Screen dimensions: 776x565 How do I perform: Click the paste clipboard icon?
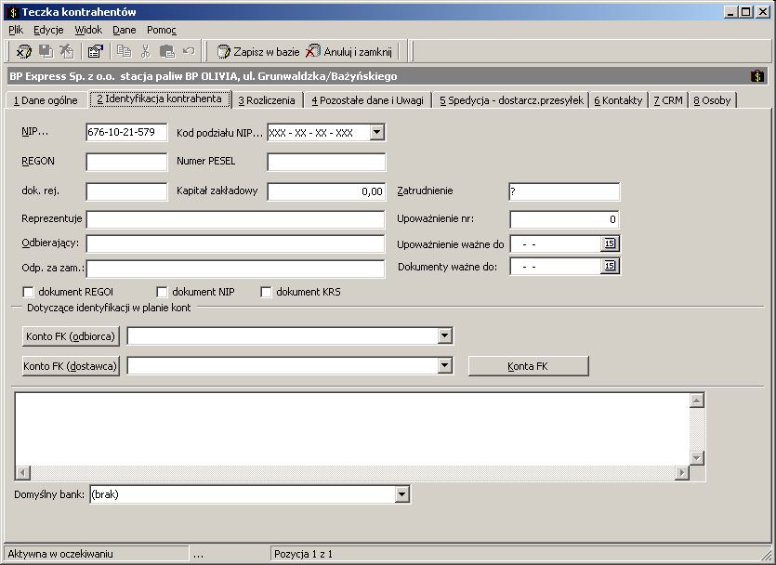point(167,51)
